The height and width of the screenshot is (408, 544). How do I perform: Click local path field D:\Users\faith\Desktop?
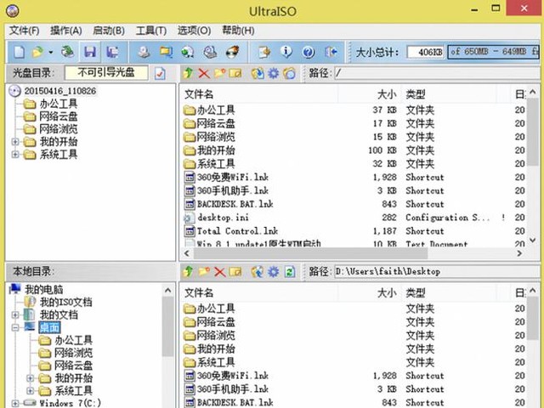coord(437,272)
